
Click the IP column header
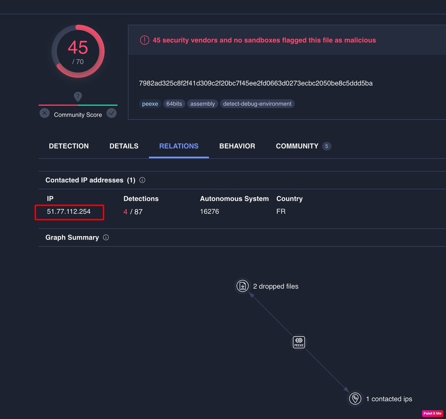point(50,199)
